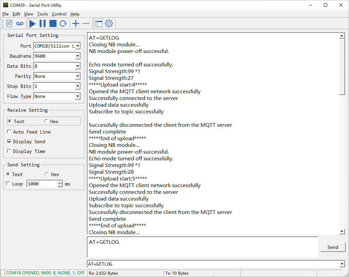Click the Play (start) toolbar button
This screenshot has width=349, height=277.
(33, 23)
